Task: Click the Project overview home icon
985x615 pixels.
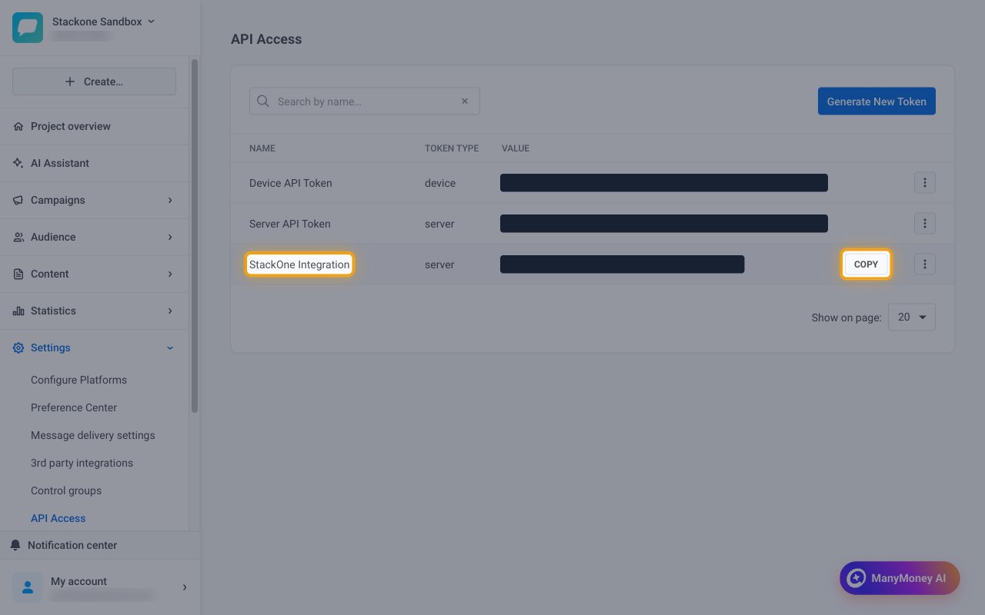Action: (18, 126)
